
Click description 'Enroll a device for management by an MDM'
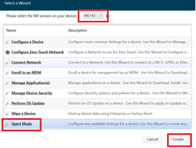[x=129, y=72]
